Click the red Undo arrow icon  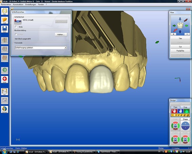4,79
